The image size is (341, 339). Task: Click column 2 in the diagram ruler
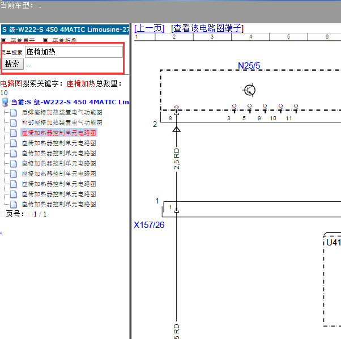[174, 36]
